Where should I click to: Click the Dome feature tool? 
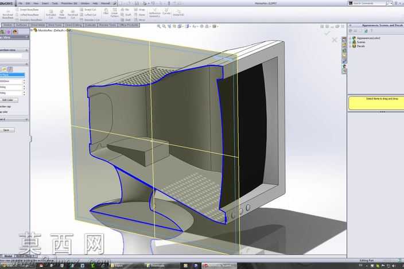[x=139, y=15]
